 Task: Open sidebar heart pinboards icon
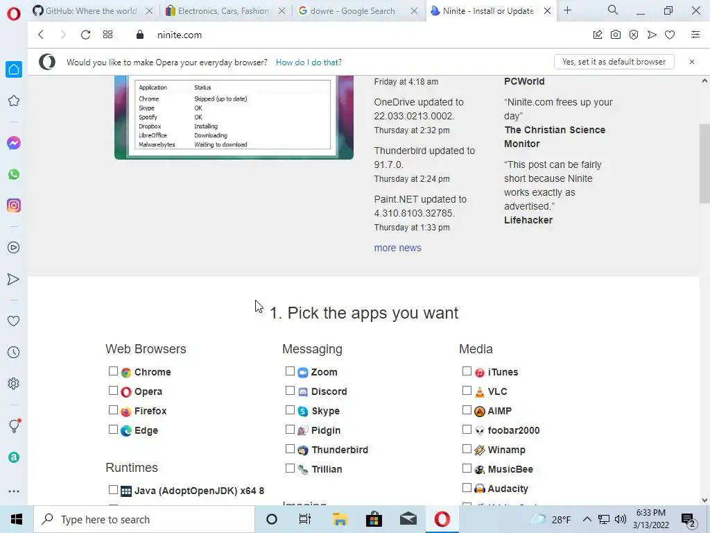click(x=14, y=321)
